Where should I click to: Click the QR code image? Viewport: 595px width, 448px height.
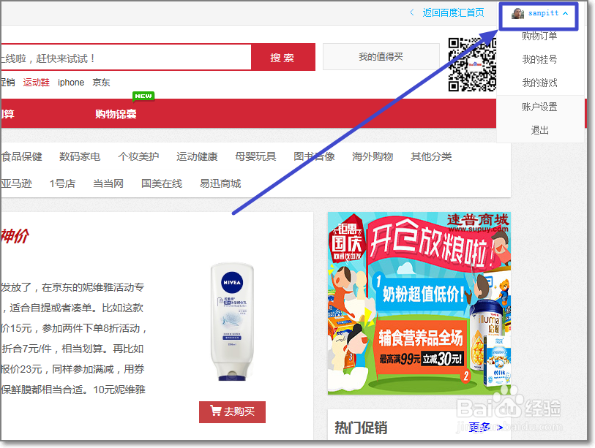pos(472,64)
